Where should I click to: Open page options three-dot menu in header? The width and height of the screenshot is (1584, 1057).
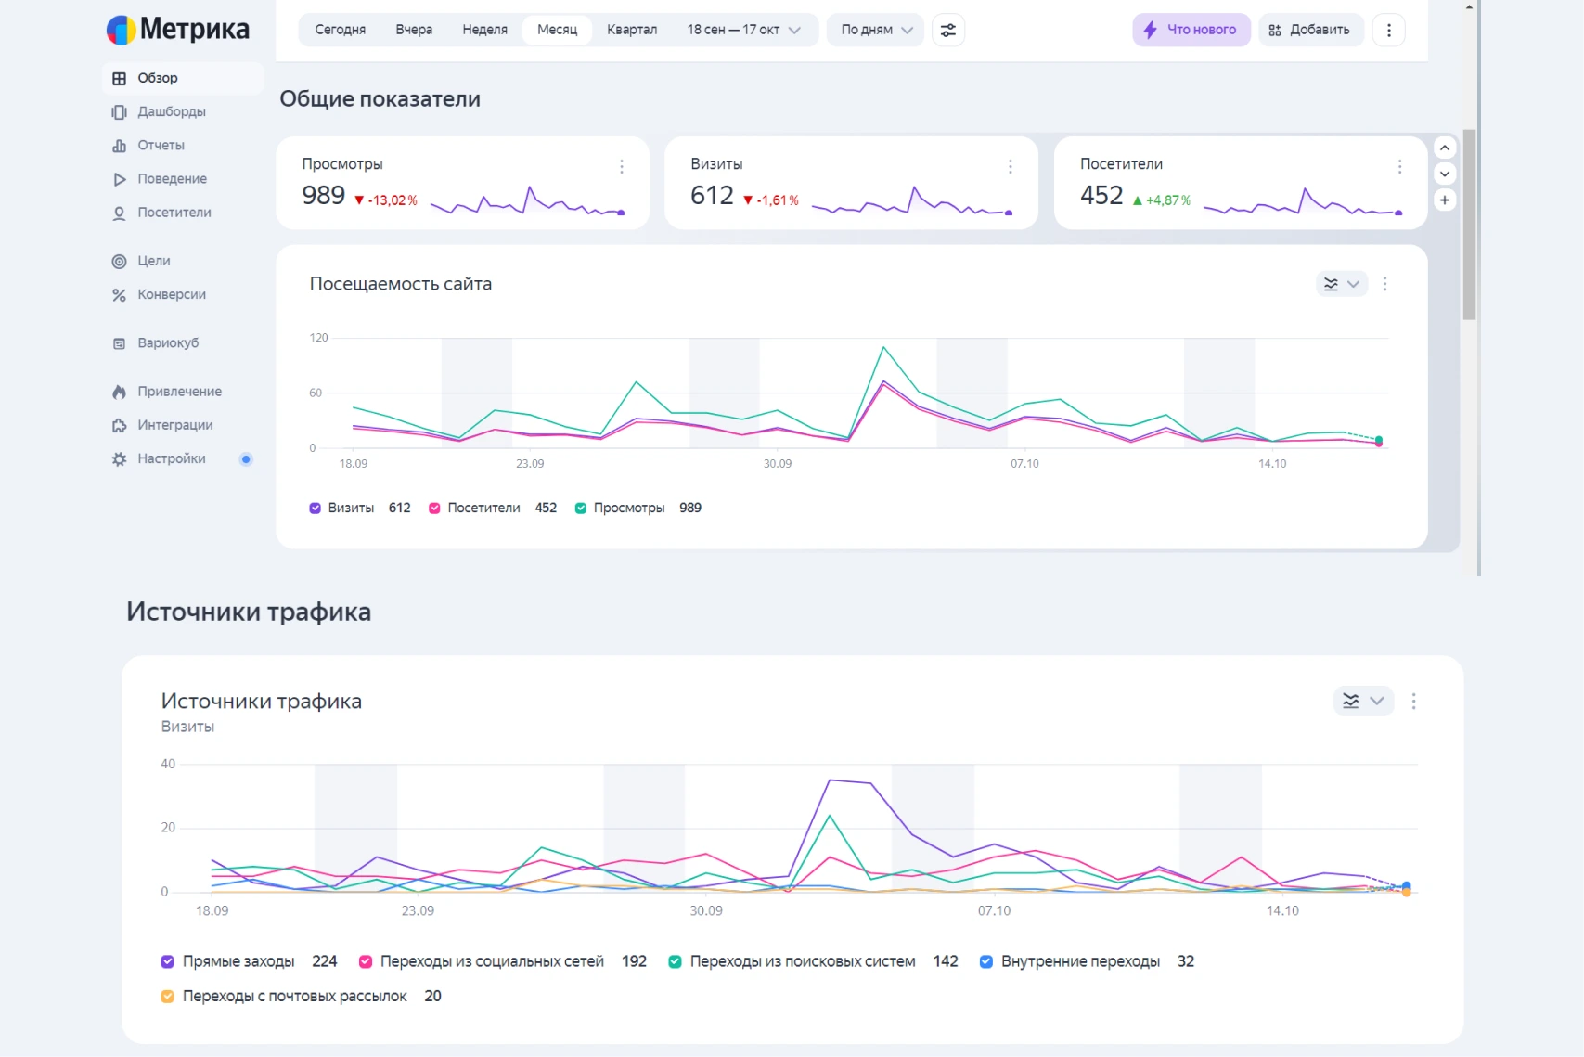(1388, 30)
